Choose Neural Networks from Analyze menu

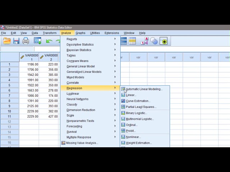coord(90,99)
